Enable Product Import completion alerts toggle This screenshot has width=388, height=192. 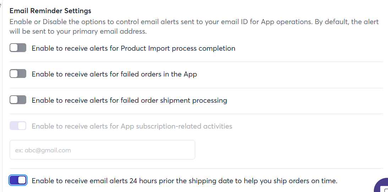coord(18,48)
